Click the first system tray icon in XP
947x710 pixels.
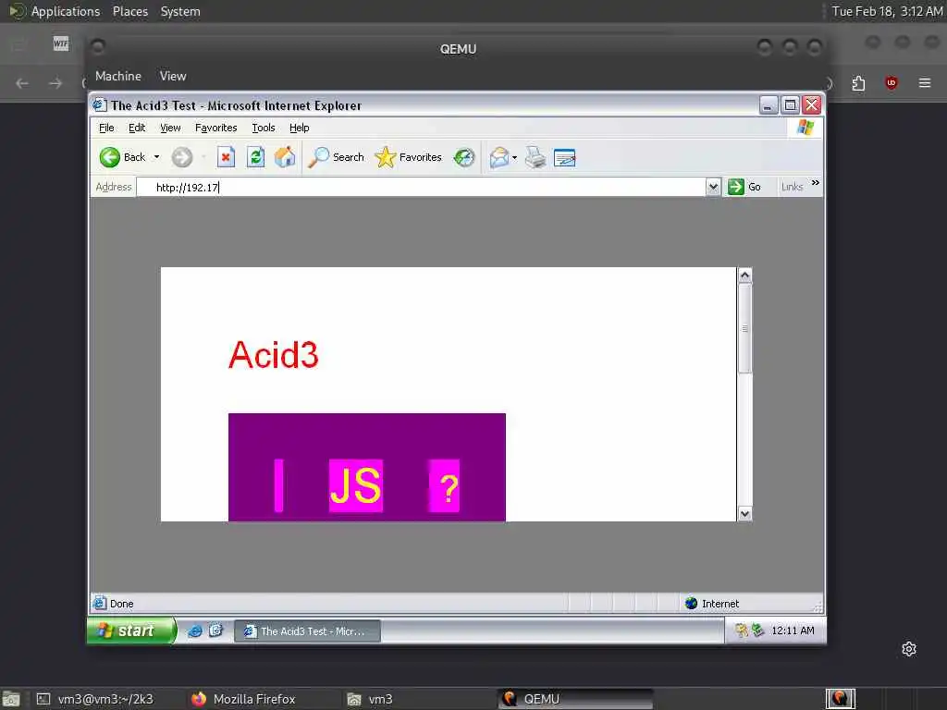click(742, 630)
